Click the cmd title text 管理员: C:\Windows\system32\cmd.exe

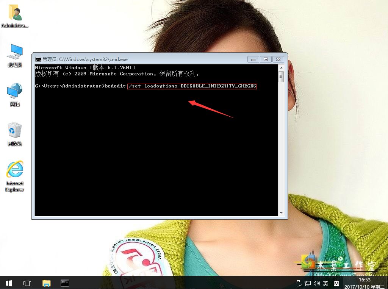[x=85, y=59]
